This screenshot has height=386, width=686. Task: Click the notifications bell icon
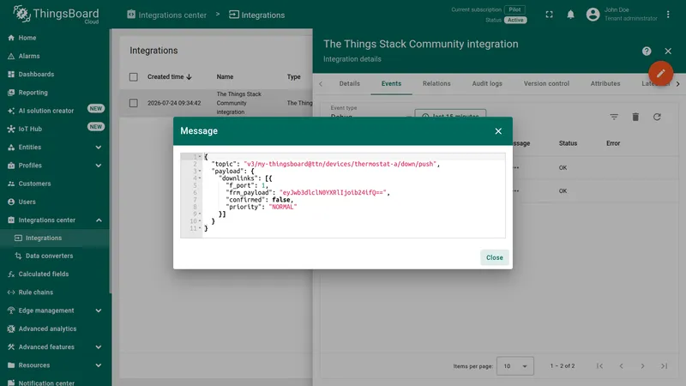point(570,15)
